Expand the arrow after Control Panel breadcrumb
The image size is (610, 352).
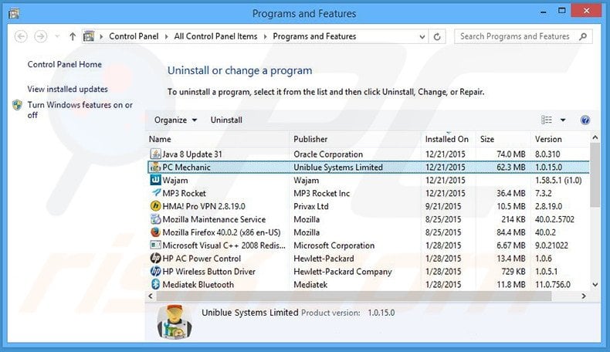166,36
